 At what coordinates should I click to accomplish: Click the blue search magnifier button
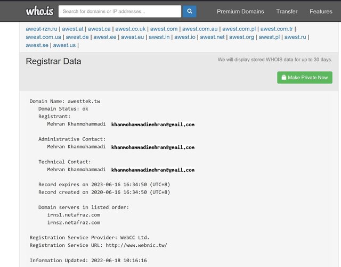[x=189, y=11]
